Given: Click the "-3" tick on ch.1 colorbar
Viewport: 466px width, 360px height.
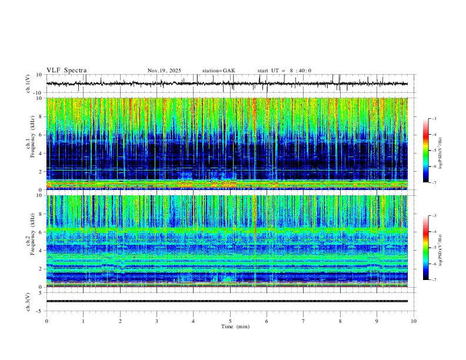Looking at the screenshot, I should pyautogui.click(x=434, y=118).
